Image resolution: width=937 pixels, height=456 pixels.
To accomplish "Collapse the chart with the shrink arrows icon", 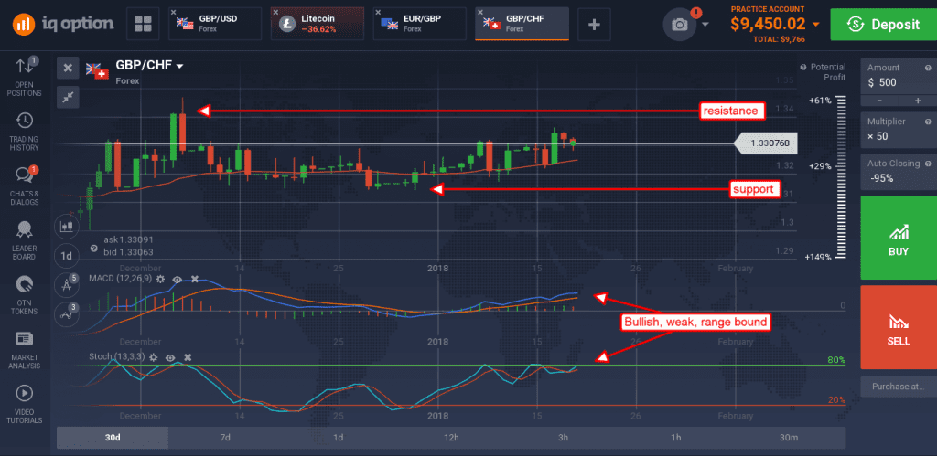I will pos(68,97).
